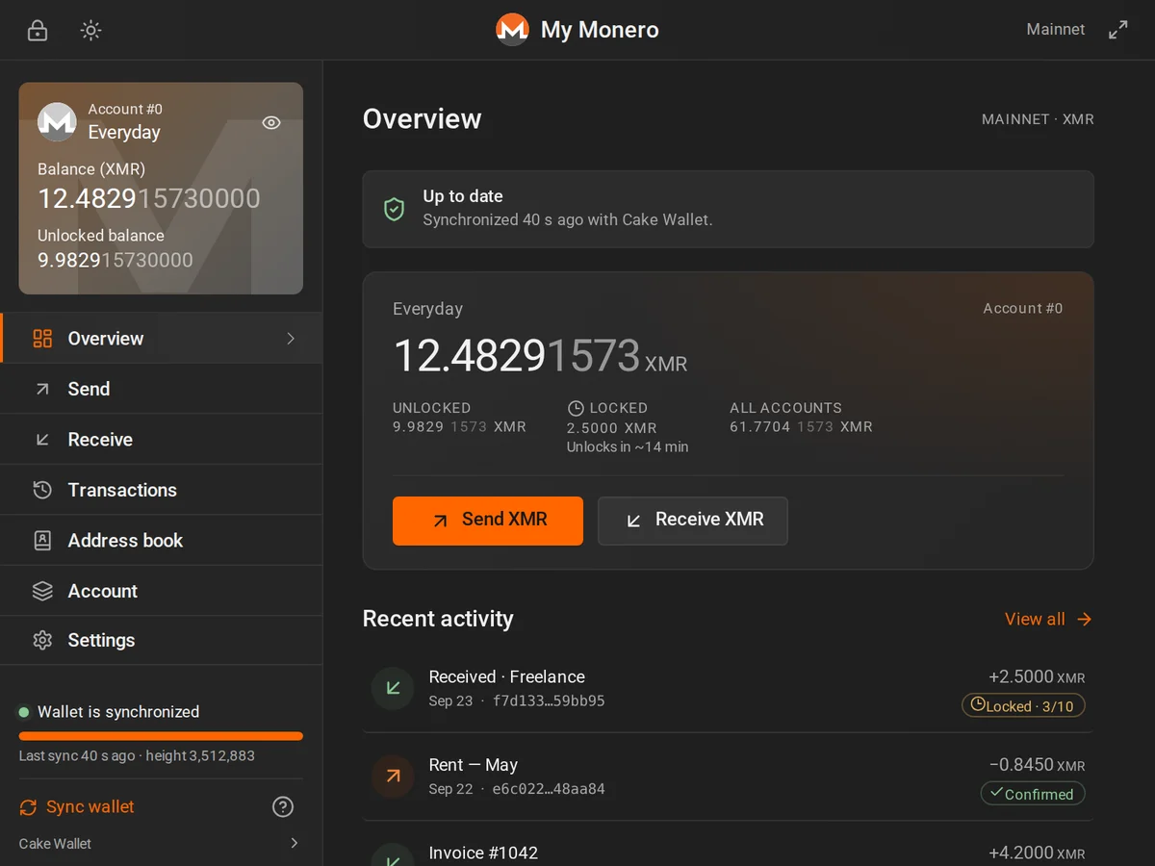
Task: Click the Confirmed status badge
Action: pyautogui.click(x=1033, y=795)
